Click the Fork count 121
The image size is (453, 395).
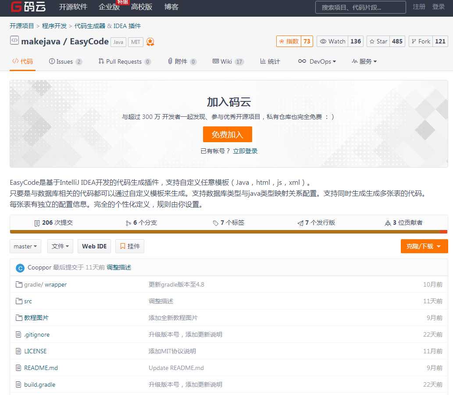440,41
